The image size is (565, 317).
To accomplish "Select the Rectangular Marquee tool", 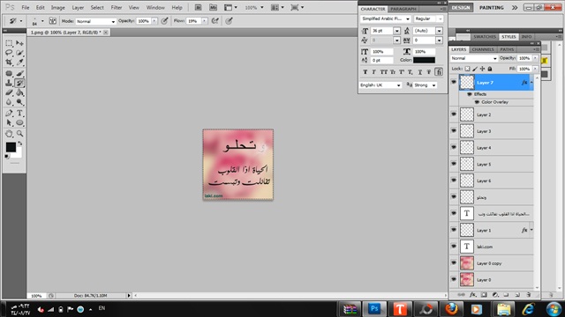I will point(9,43).
